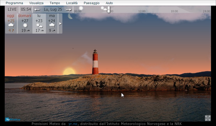This screenshot has height=126, width=216.
Task: Click wind value 4 under oggi
Action: (x=10, y=30)
